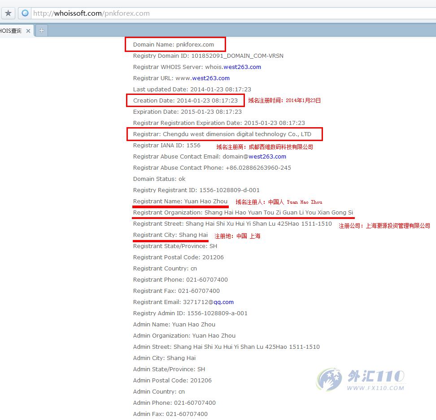Click the browser site icon in address bar
The height and width of the screenshot is (420, 436).
point(25,13)
